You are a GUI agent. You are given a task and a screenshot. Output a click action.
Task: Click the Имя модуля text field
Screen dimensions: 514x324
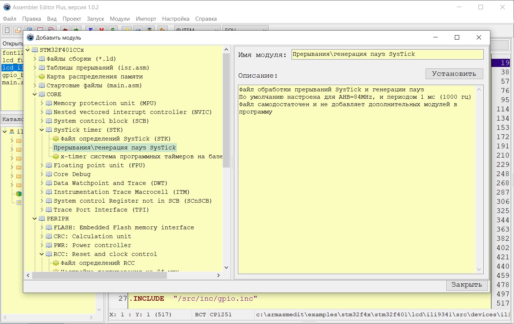tap(387, 54)
